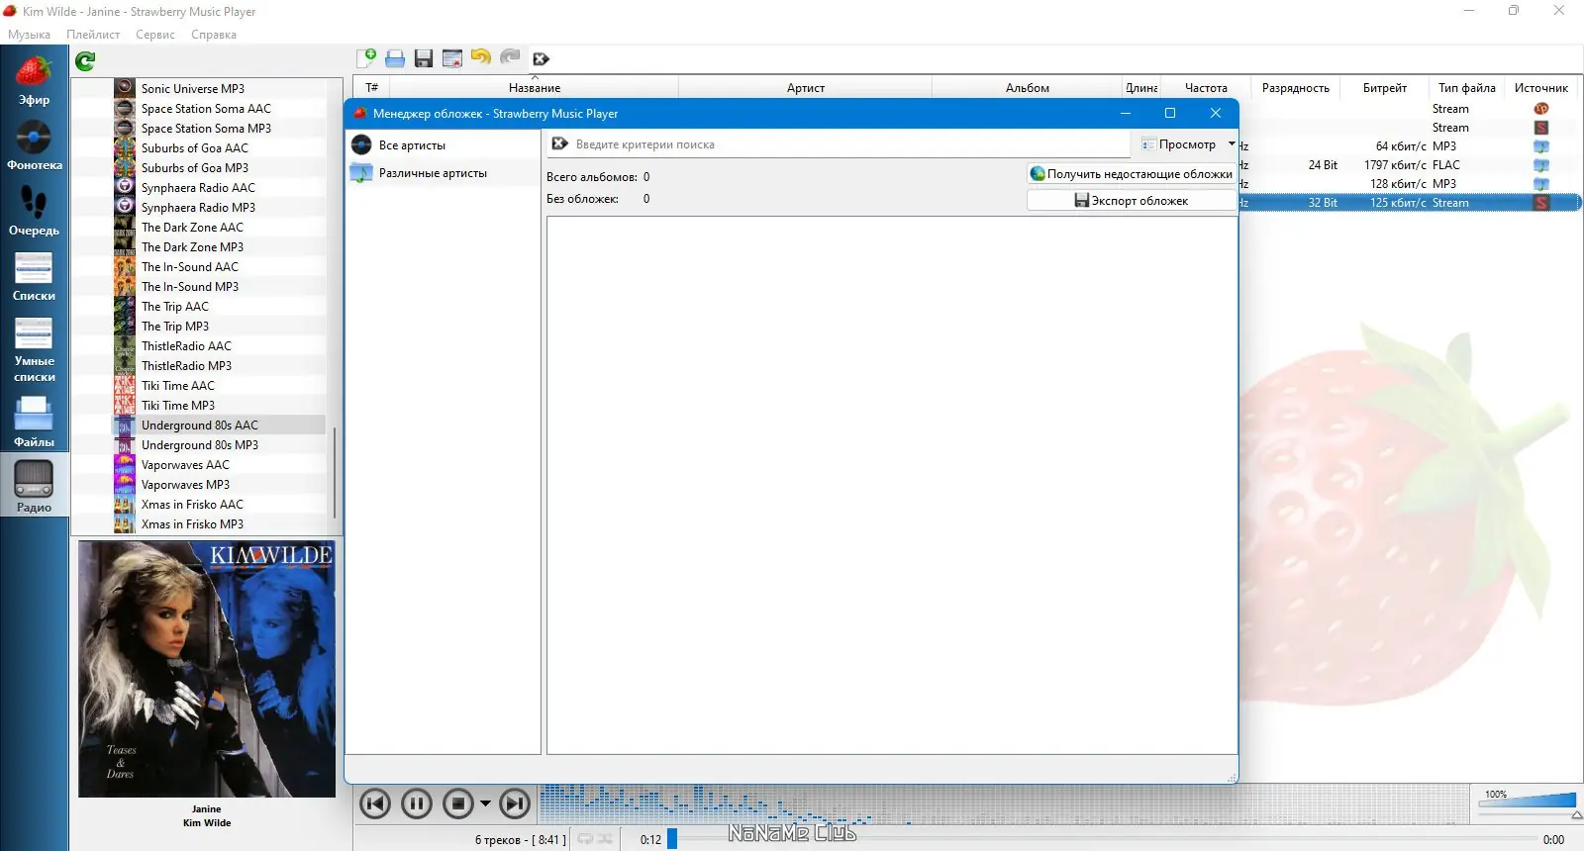Open the Музыка menu
The image size is (1584, 851).
[29, 35]
